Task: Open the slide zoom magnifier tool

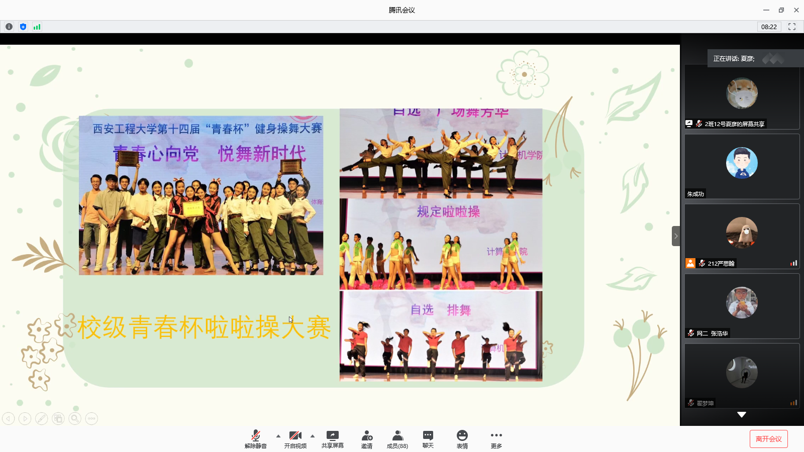Action: (x=75, y=418)
